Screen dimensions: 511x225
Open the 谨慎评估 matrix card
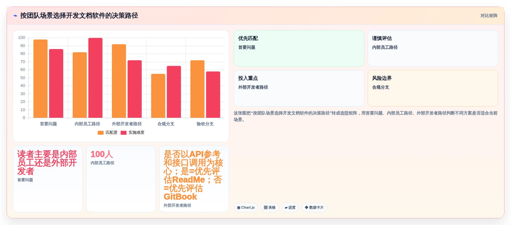[433, 48]
